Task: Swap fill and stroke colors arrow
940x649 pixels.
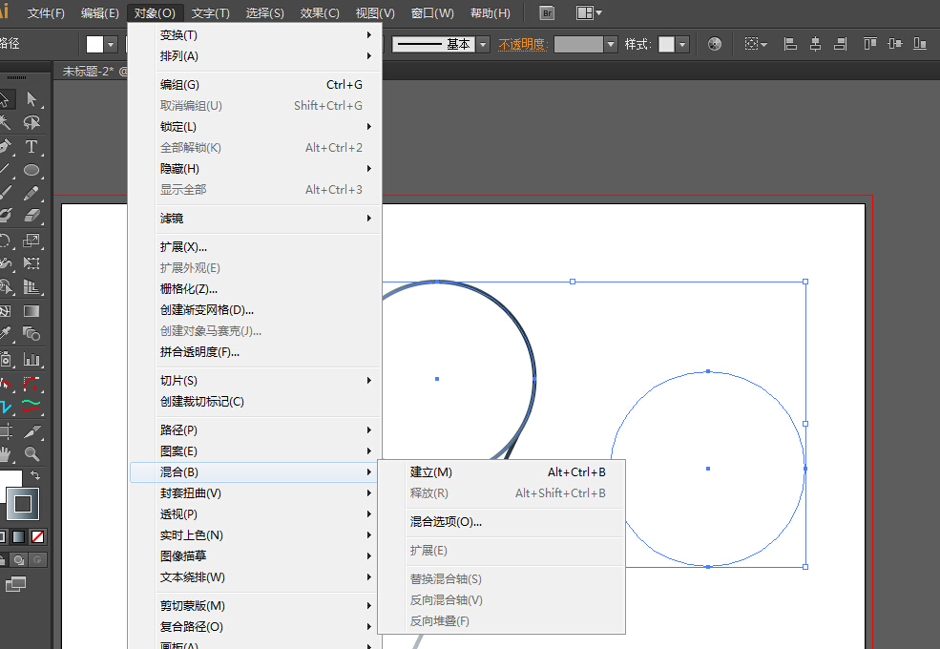Action: [35, 474]
